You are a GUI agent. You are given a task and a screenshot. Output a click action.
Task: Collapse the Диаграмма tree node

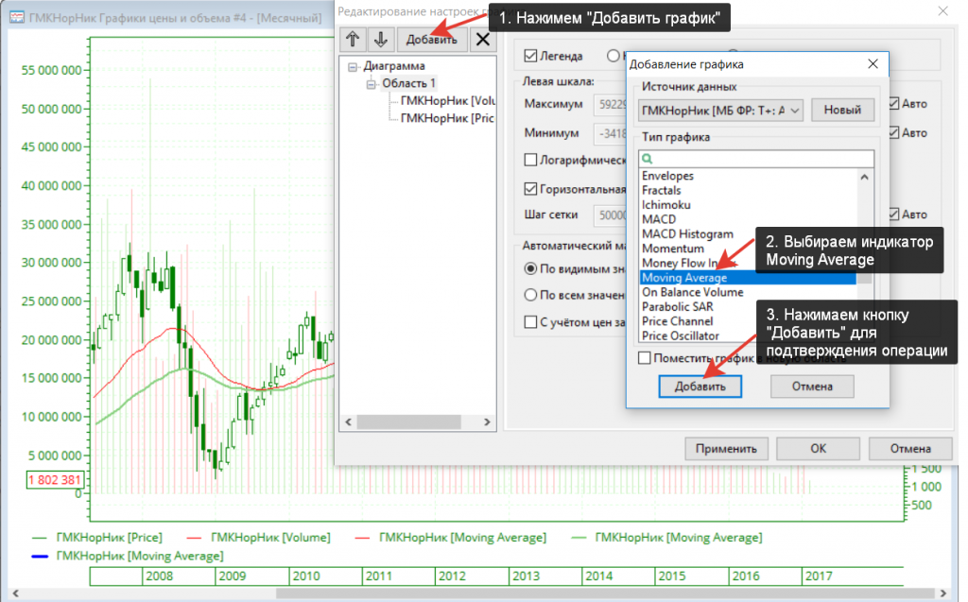pos(354,66)
